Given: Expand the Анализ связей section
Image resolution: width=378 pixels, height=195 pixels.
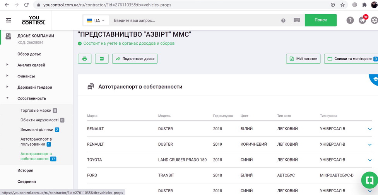Looking at the screenshot, I should pyautogui.click(x=7, y=65).
